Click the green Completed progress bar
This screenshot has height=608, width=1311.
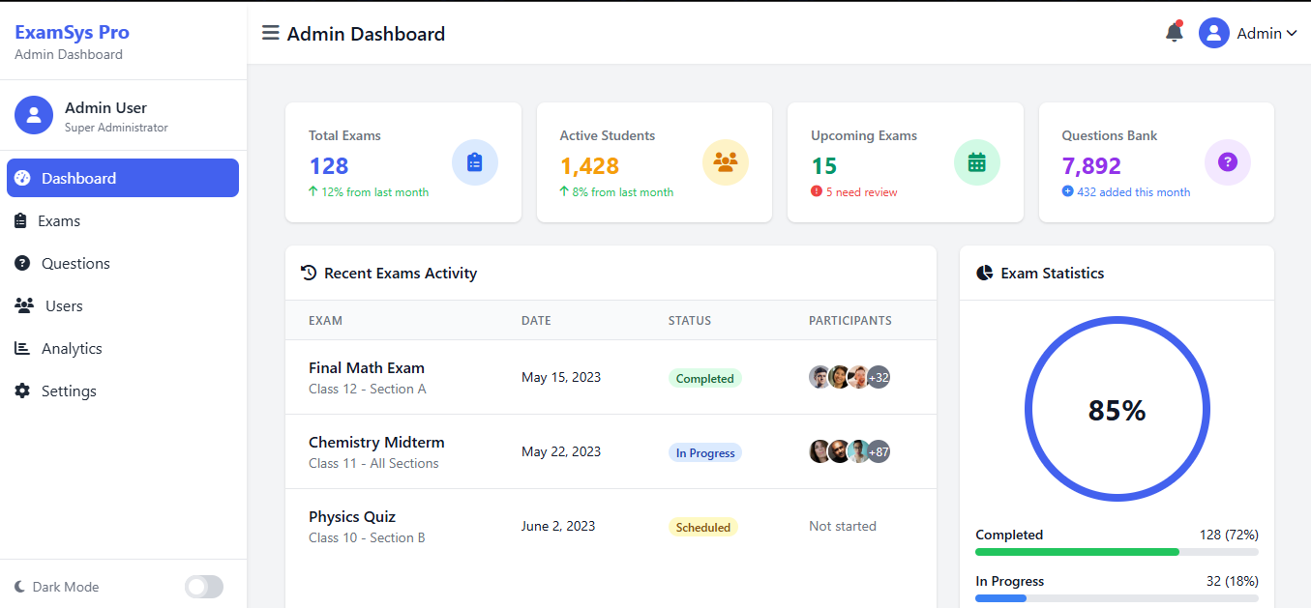pos(1077,552)
